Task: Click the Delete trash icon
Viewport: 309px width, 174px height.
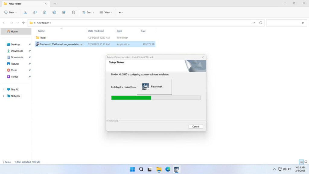Action: 73,12
